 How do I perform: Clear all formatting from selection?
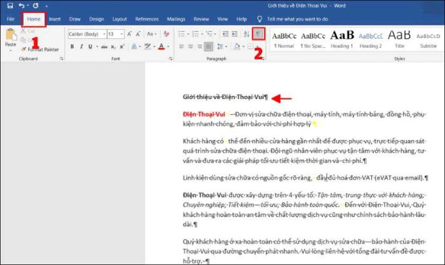pyautogui.click(x=167, y=34)
